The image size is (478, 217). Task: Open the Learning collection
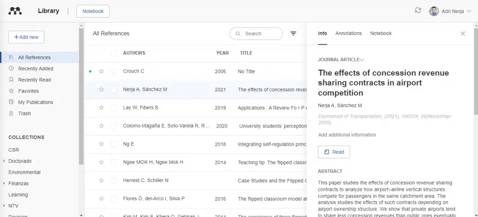18,195
